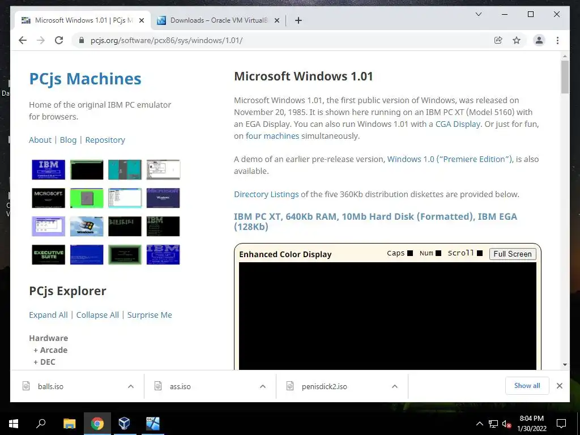580x435 pixels.
Task: Click the browser forward arrow
Action: (41, 40)
